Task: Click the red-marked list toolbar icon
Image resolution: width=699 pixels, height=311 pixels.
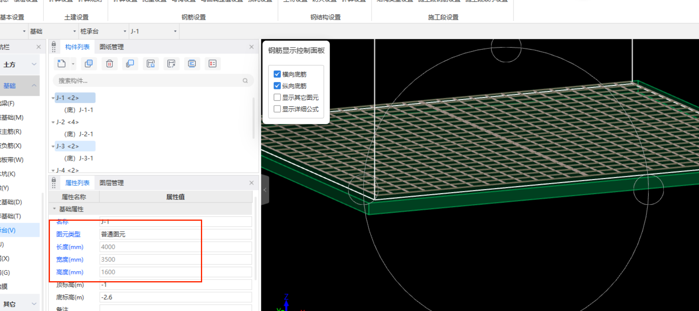Action: [212, 64]
